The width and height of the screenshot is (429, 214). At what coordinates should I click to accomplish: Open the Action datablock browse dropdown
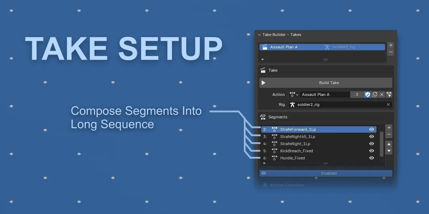point(294,95)
